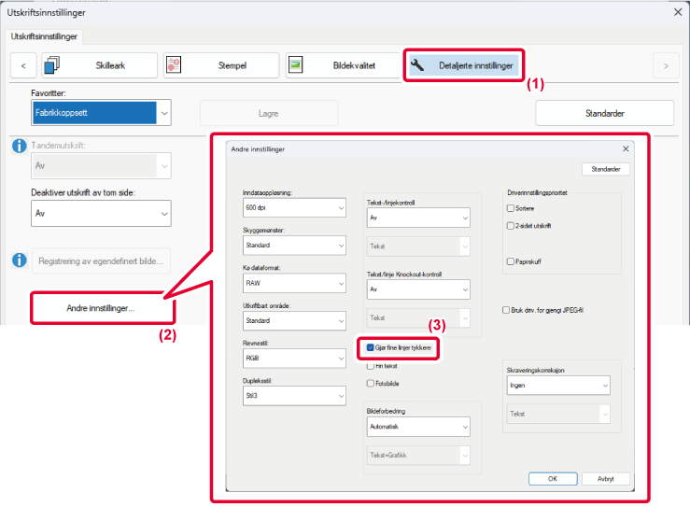Click the info icon beside Registrering button
Image resolution: width=690 pixels, height=507 pixels.
pos(19,260)
